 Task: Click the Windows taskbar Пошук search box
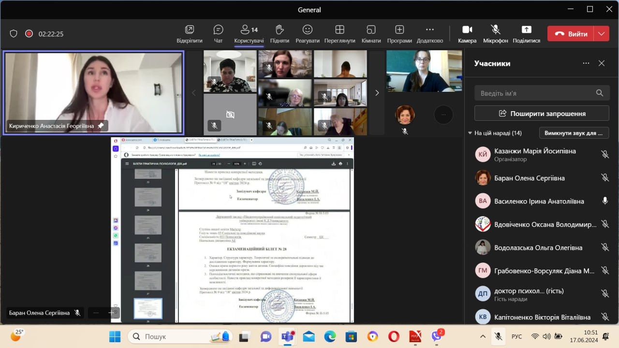(180, 336)
